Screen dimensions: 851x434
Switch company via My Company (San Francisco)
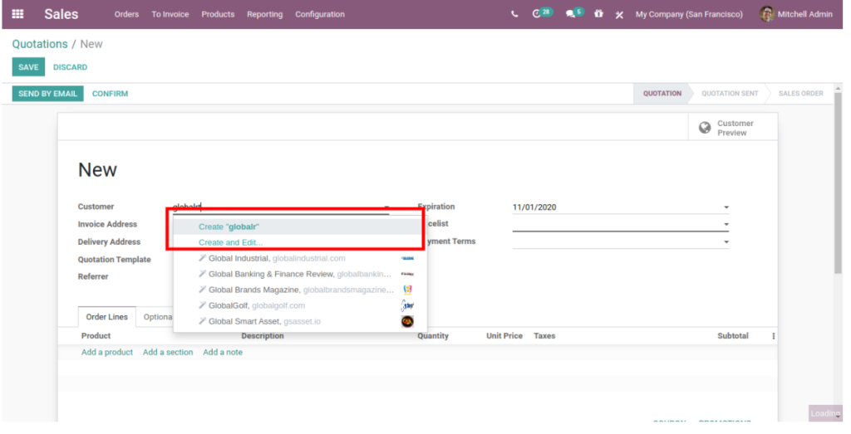click(x=689, y=14)
